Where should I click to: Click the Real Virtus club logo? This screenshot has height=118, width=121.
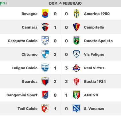click(76, 68)
